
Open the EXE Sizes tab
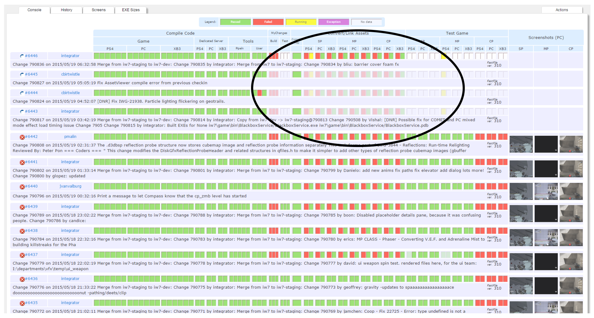(x=131, y=10)
